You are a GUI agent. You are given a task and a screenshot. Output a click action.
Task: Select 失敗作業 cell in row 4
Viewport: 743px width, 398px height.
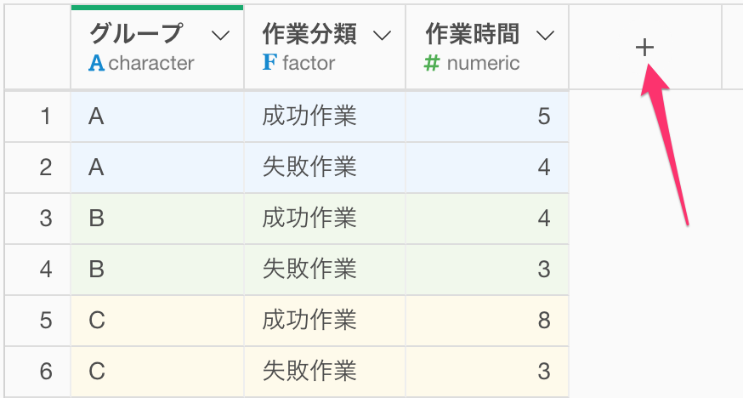click(325, 269)
